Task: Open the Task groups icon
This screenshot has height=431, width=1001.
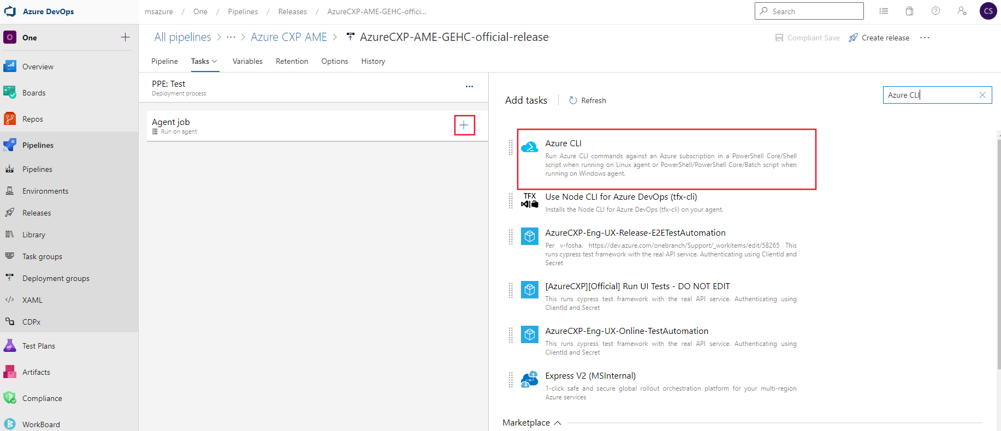Action: (10, 256)
